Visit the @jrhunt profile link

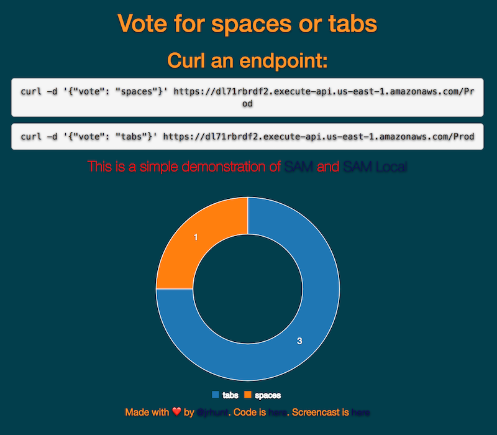pyautogui.click(x=212, y=412)
